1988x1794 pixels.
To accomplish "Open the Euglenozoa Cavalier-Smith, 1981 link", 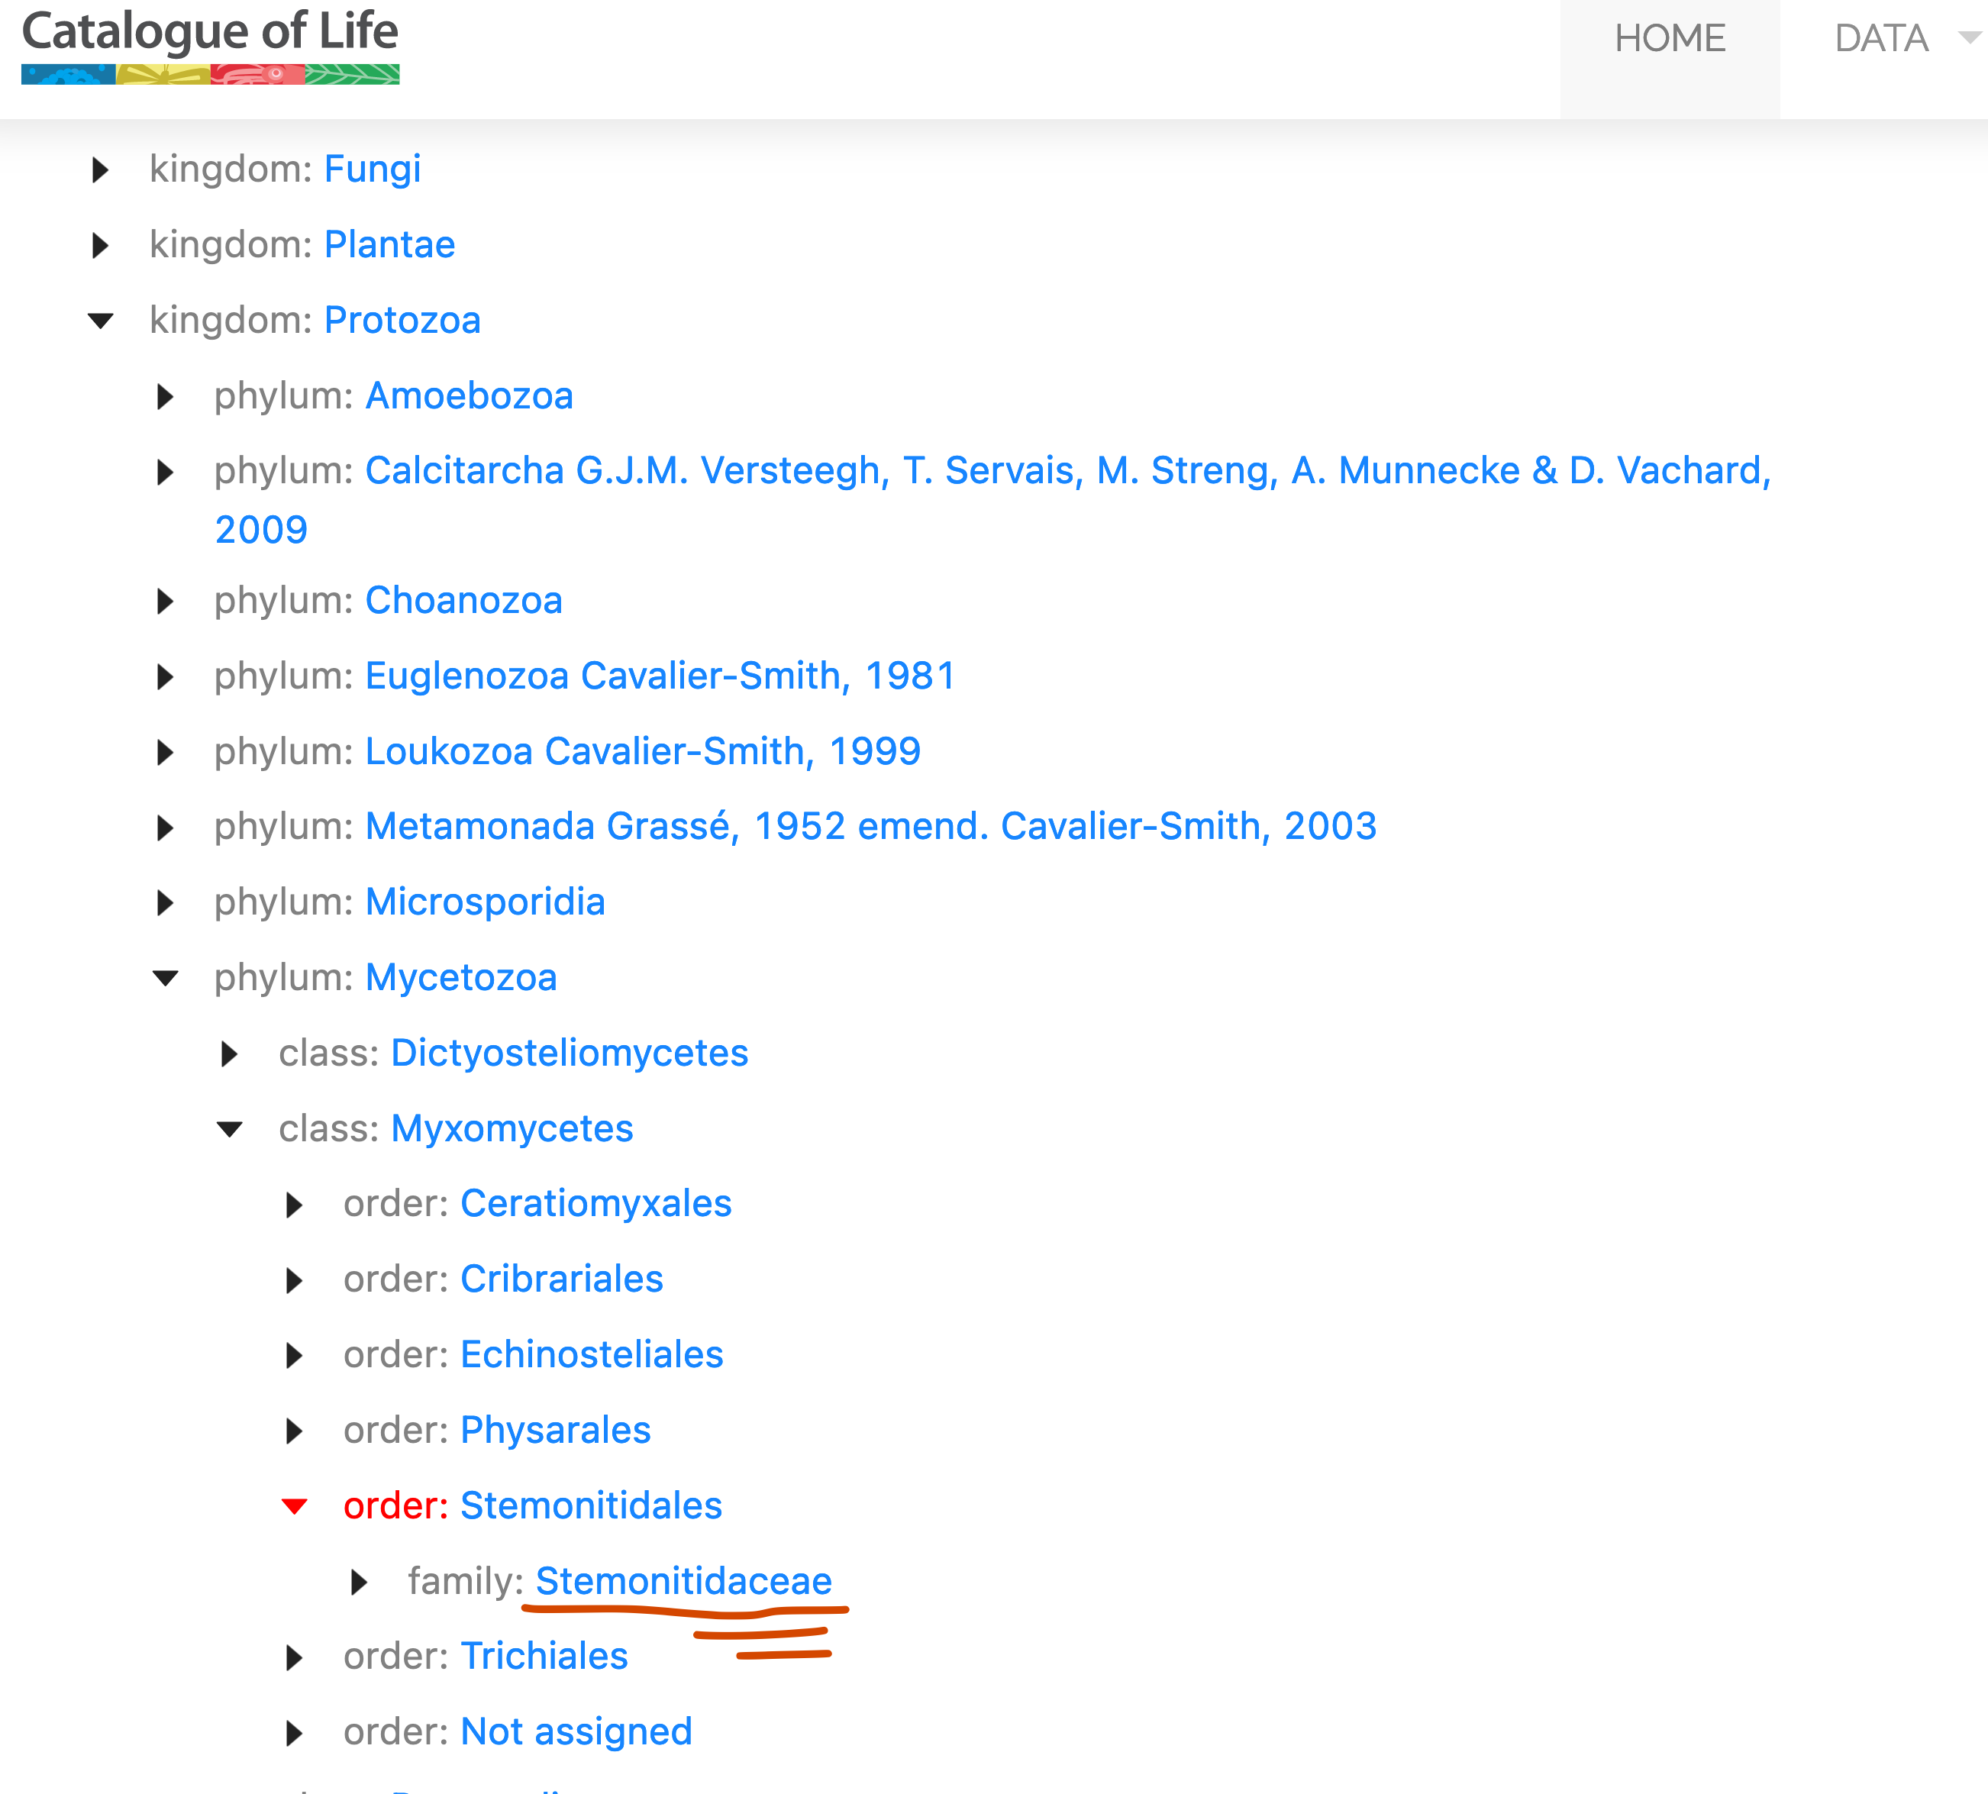I will tap(660, 676).
